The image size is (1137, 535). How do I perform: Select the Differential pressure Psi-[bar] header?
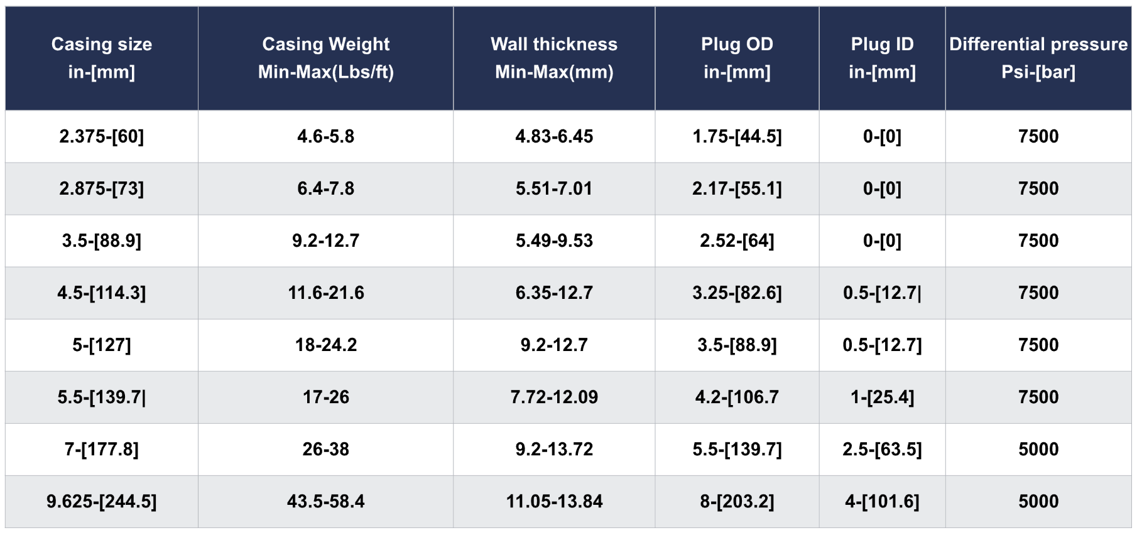click(x=1038, y=58)
